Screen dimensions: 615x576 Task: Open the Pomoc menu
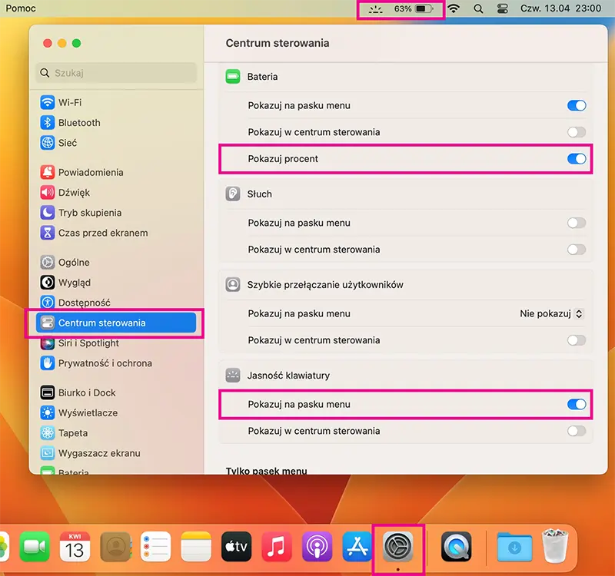click(x=21, y=8)
